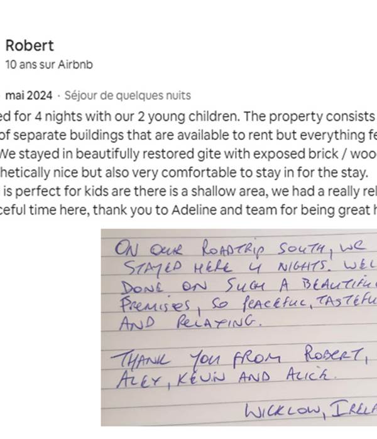Click handwritten 'STAYED HERE 4 NIGHTS' line
The image size is (377, 439).
pos(249,268)
